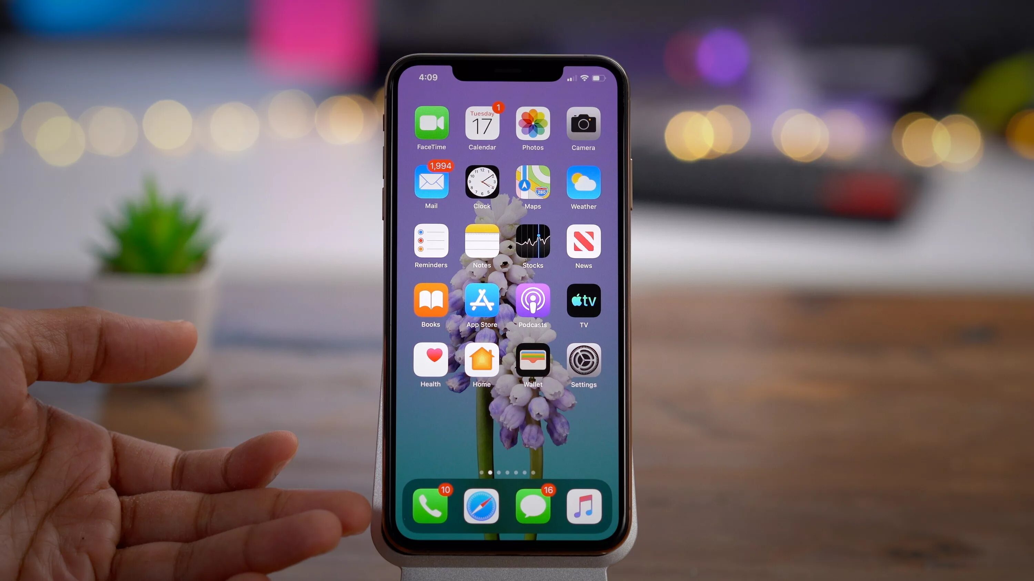1034x581 pixels.
Task: Launch the App Store
Action: [x=481, y=301]
